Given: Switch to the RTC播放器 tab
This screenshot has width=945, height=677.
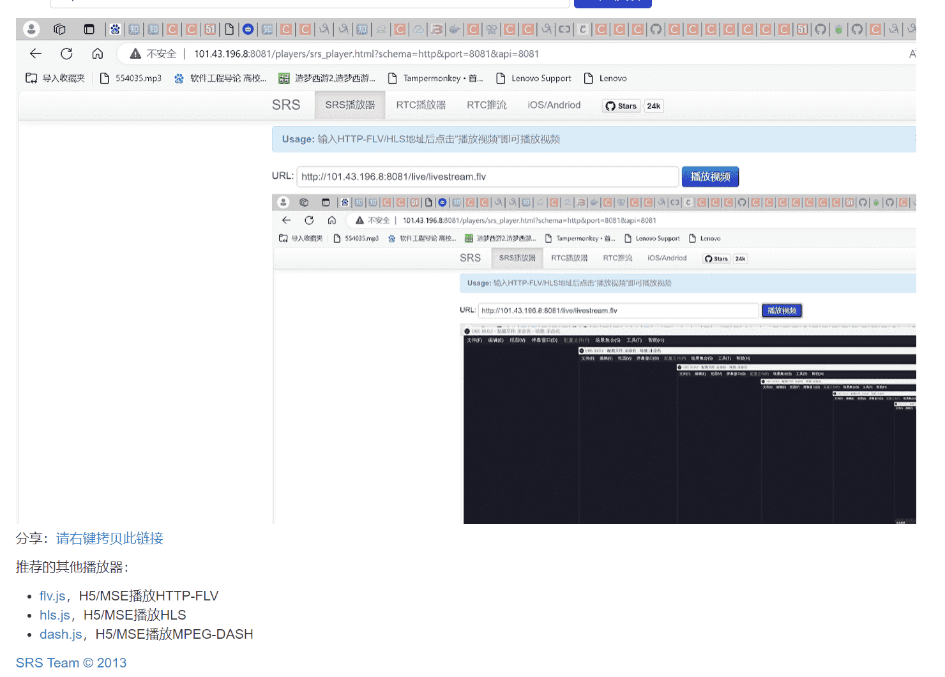Looking at the screenshot, I should tap(420, 105).
